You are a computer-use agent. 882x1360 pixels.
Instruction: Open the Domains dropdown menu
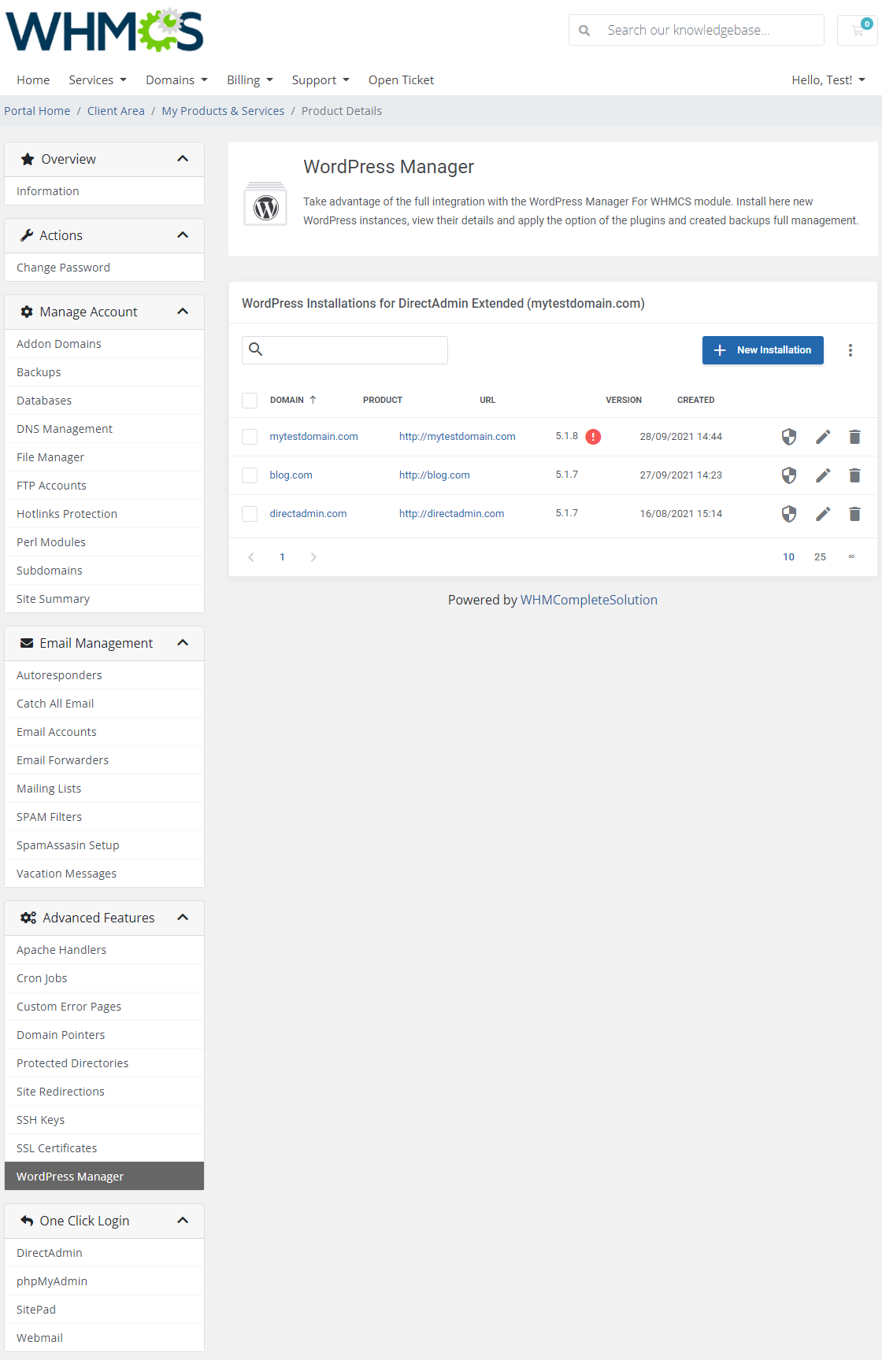pos(177,80)
